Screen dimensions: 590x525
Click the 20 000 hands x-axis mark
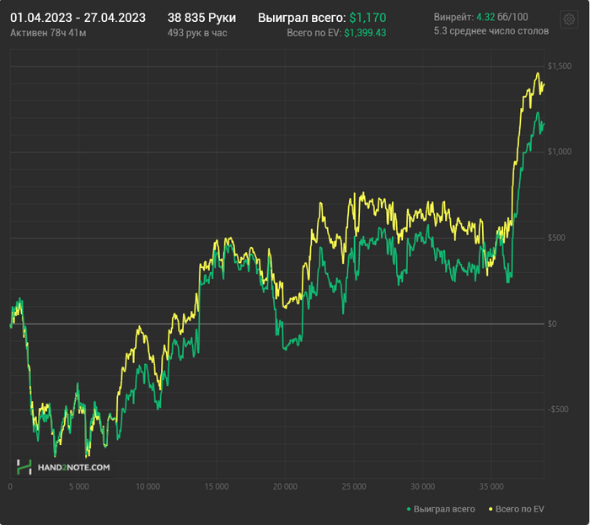pyautogui.click(x=285, y=487)
